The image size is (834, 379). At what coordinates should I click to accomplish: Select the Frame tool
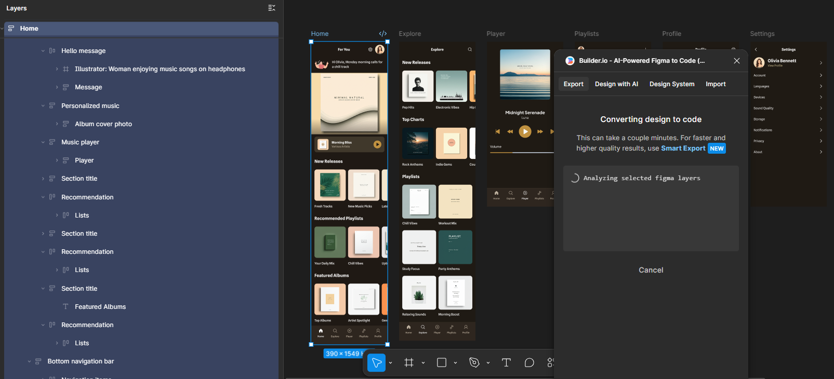[409, 362]
